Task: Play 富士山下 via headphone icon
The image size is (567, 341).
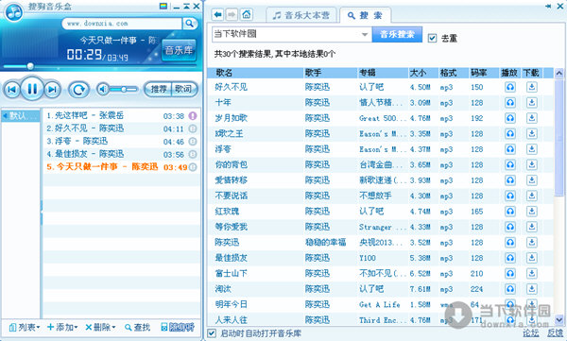Action: click(x=510, y=274)
